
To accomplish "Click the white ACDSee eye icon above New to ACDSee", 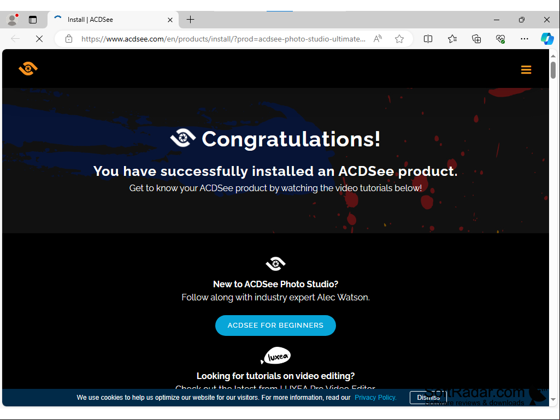I will pyautogui.click(x=276, y=264).
